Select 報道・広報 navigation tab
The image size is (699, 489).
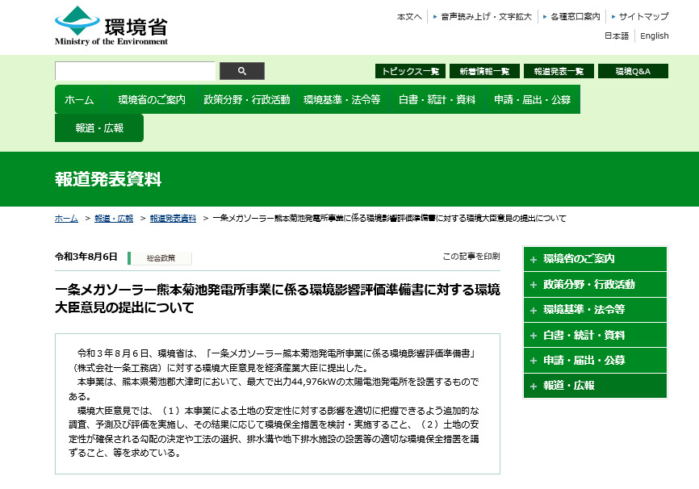(x=99, y=128)
